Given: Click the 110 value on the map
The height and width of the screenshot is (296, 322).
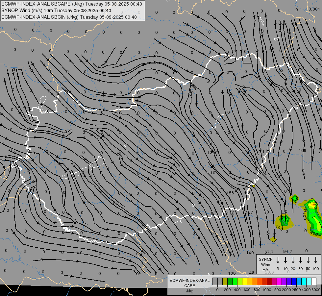Looking at the screenshot, I should coord(211,173).
